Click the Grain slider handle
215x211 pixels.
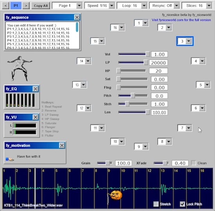click(x=108, y=163)
